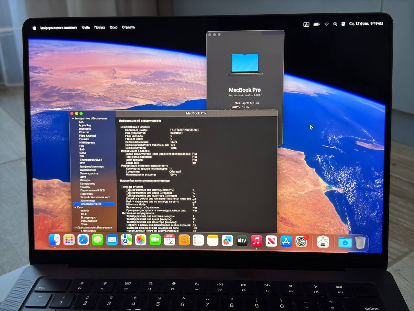Viewport: 414px width, 311px height.
Task: Click 'Apple M3 Pro' in About window
Action: pos(251,103)
